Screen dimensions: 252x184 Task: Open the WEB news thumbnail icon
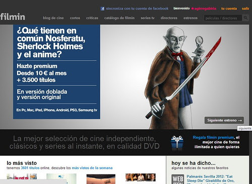click(x=178, y=179)
